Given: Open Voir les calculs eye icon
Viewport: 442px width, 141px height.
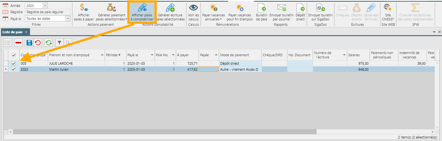Looking at the screenshot, I should [x=193, y=7].
